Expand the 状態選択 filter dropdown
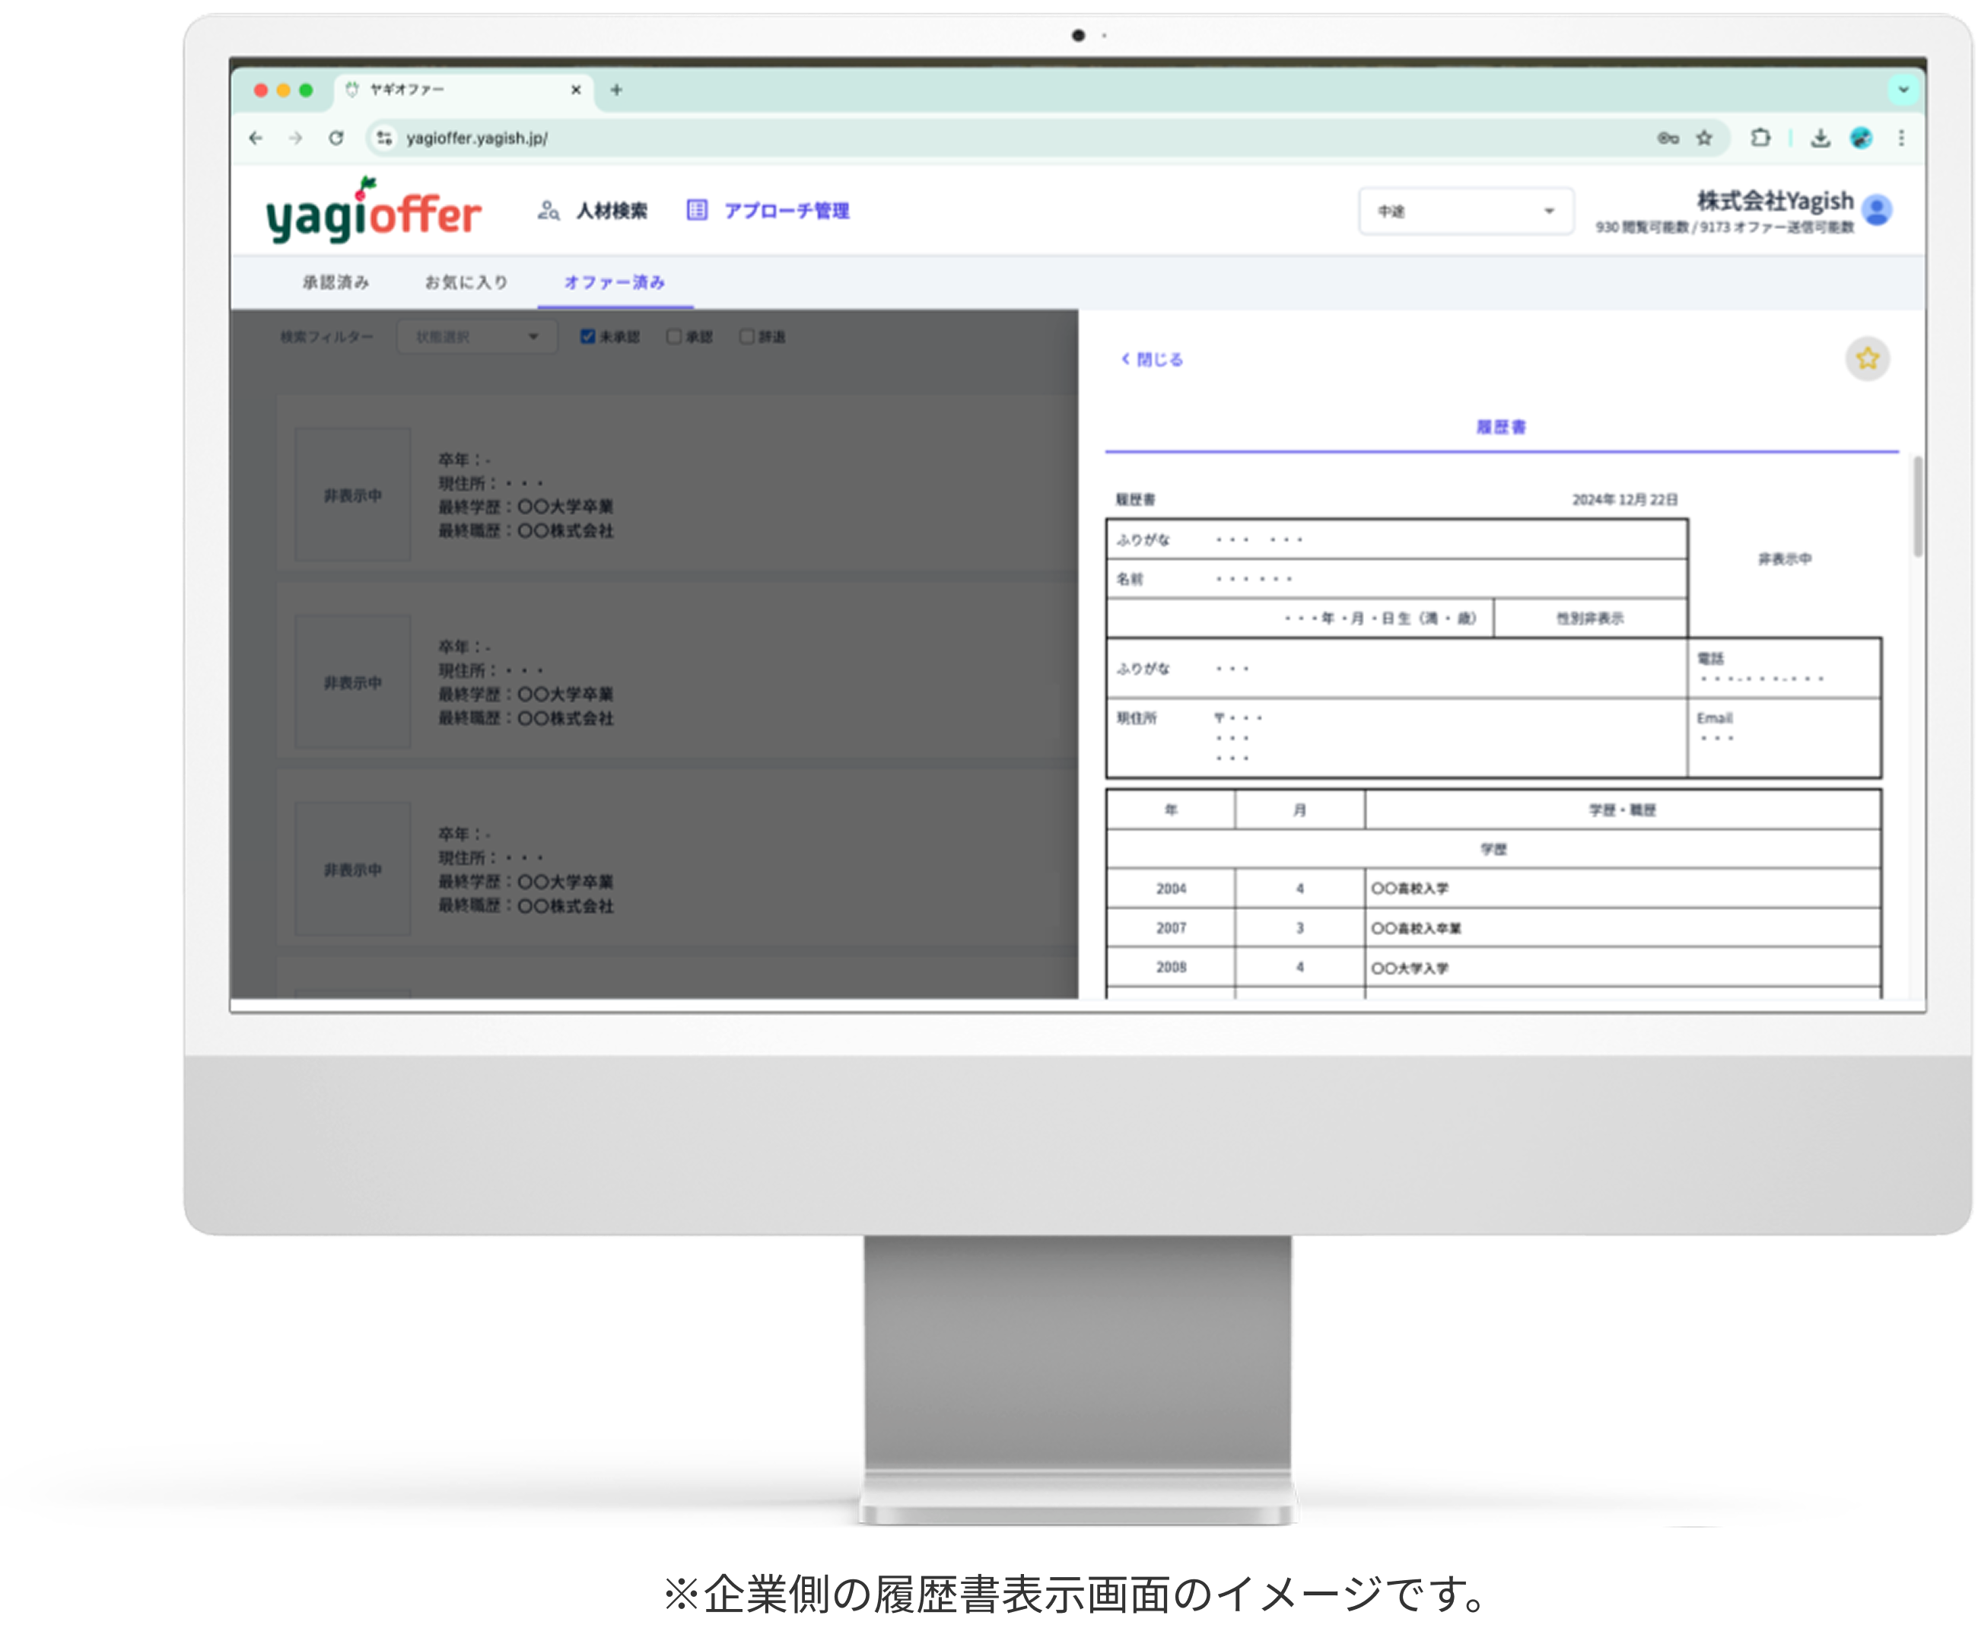 (476, 337)
